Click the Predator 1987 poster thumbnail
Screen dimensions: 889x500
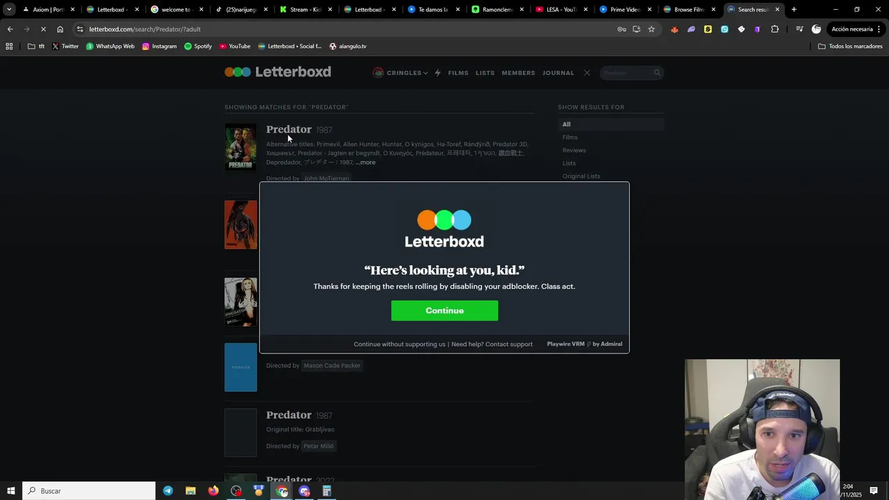pyautogui.click(x=240, y=147)
